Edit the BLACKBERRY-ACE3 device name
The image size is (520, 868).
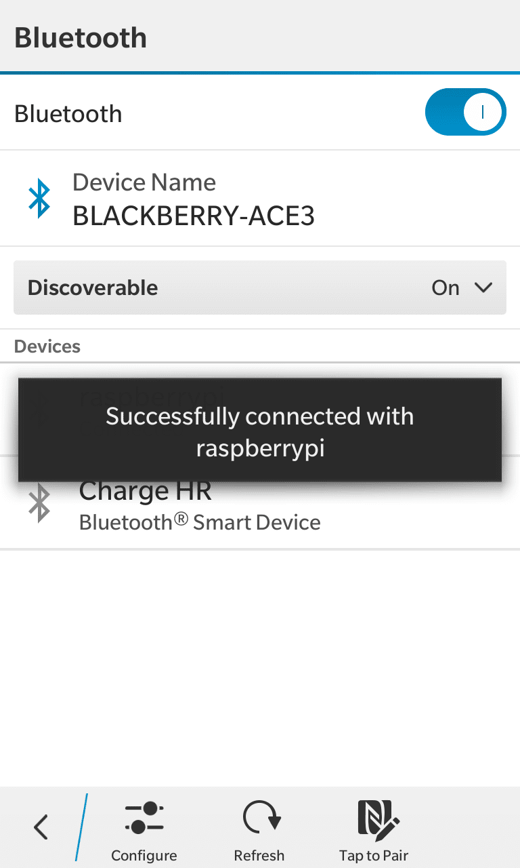194,216
